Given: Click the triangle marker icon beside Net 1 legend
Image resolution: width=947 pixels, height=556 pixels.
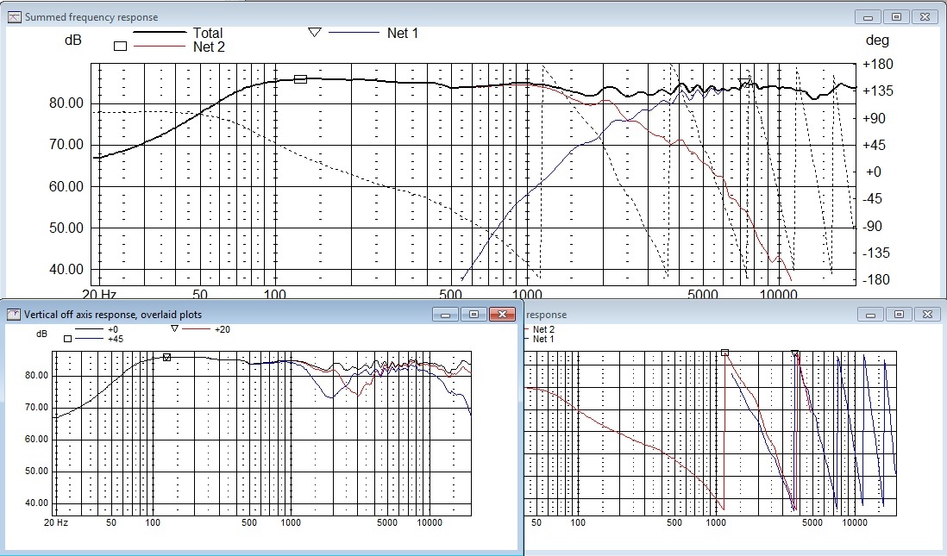Looking at the screenshot, I should click(314, 32).
